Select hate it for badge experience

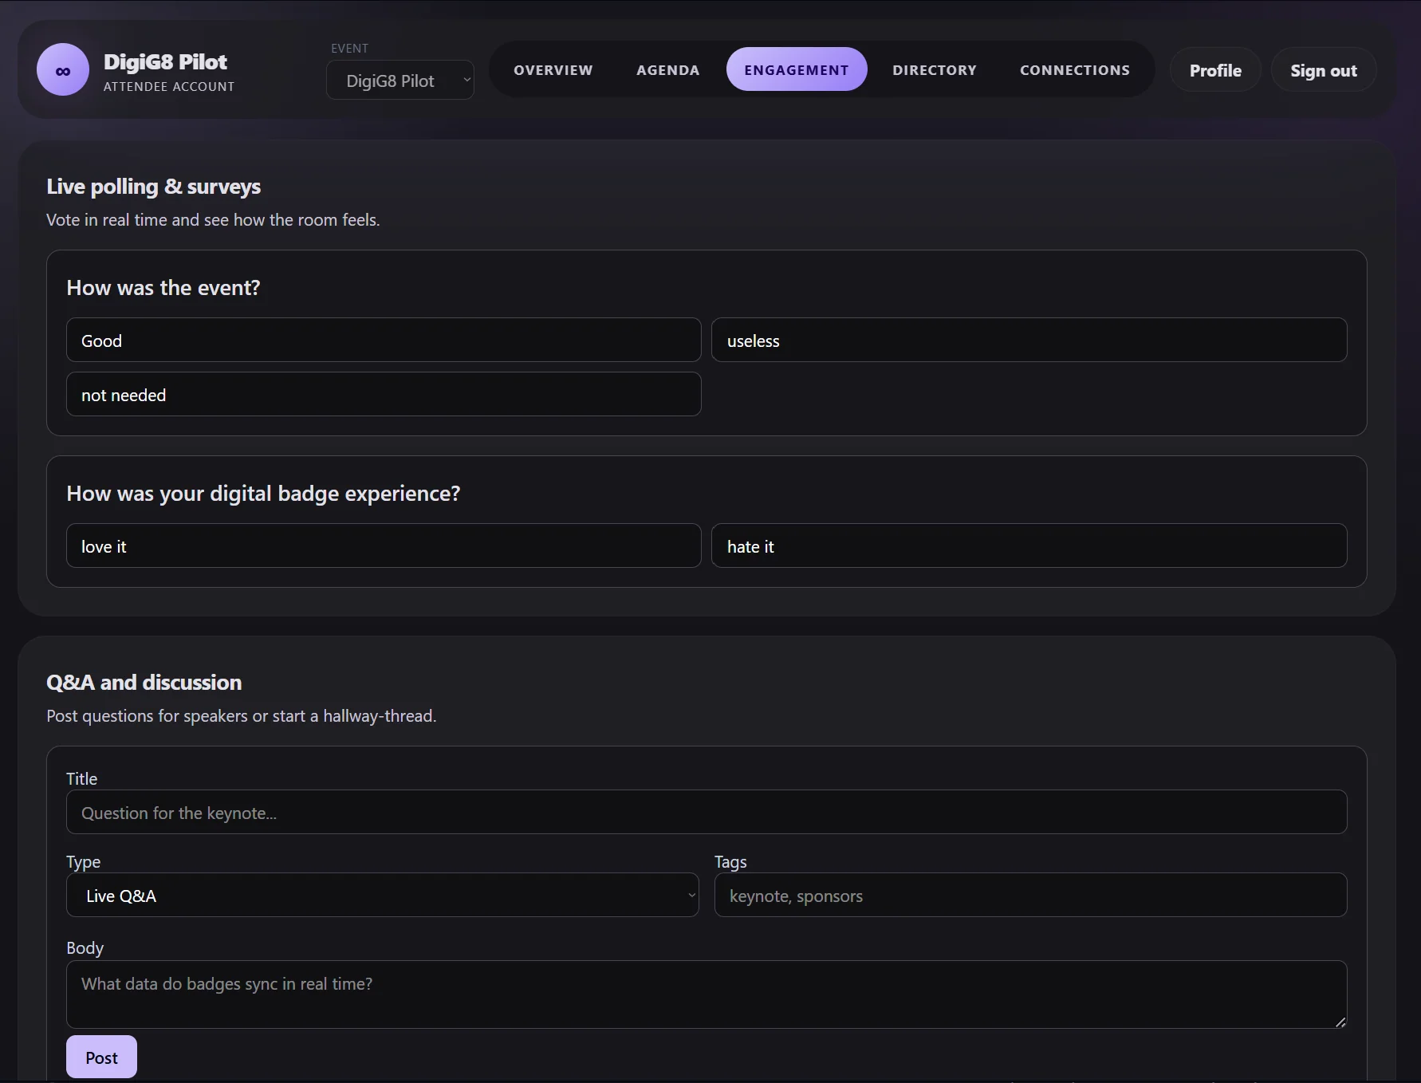pyautogui.click(x=1029, y=545)
